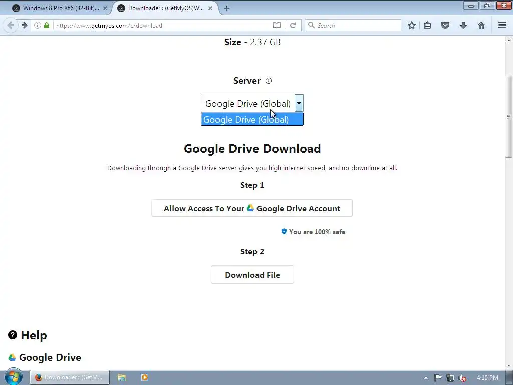Close the Downloader GetMyOS tab
Screen dimensions: 513x385
click(210, 8)
